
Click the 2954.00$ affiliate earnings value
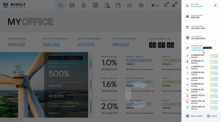click(x=121, y=45)
